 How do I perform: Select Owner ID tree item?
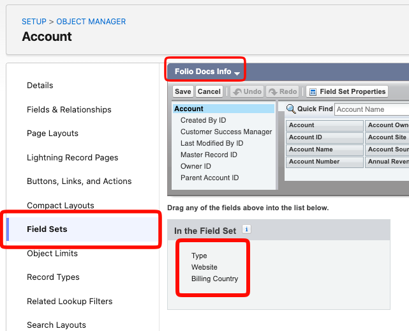[x=196, y=166]
